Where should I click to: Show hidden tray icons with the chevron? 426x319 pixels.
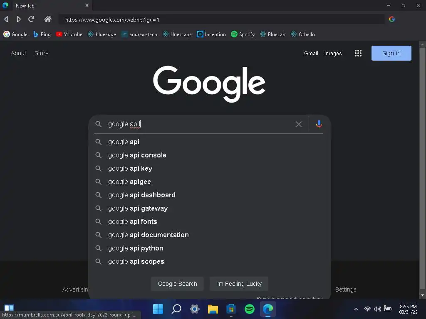[356, 309]
